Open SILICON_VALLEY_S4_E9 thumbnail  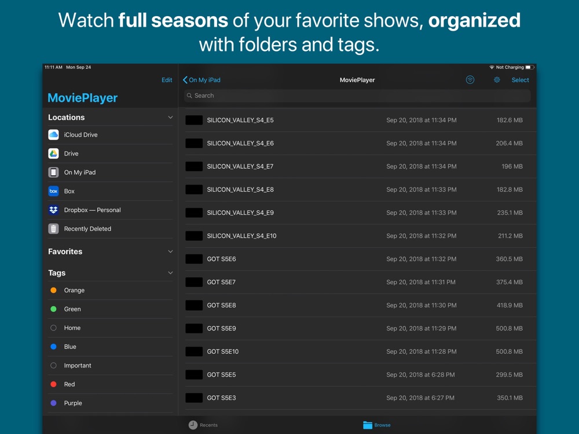pos(194,213)
